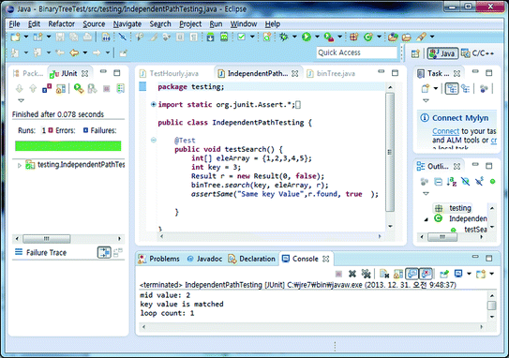Click Sort alphabetically icon in Outline
The image size is (509, 358).
point(452,182)
